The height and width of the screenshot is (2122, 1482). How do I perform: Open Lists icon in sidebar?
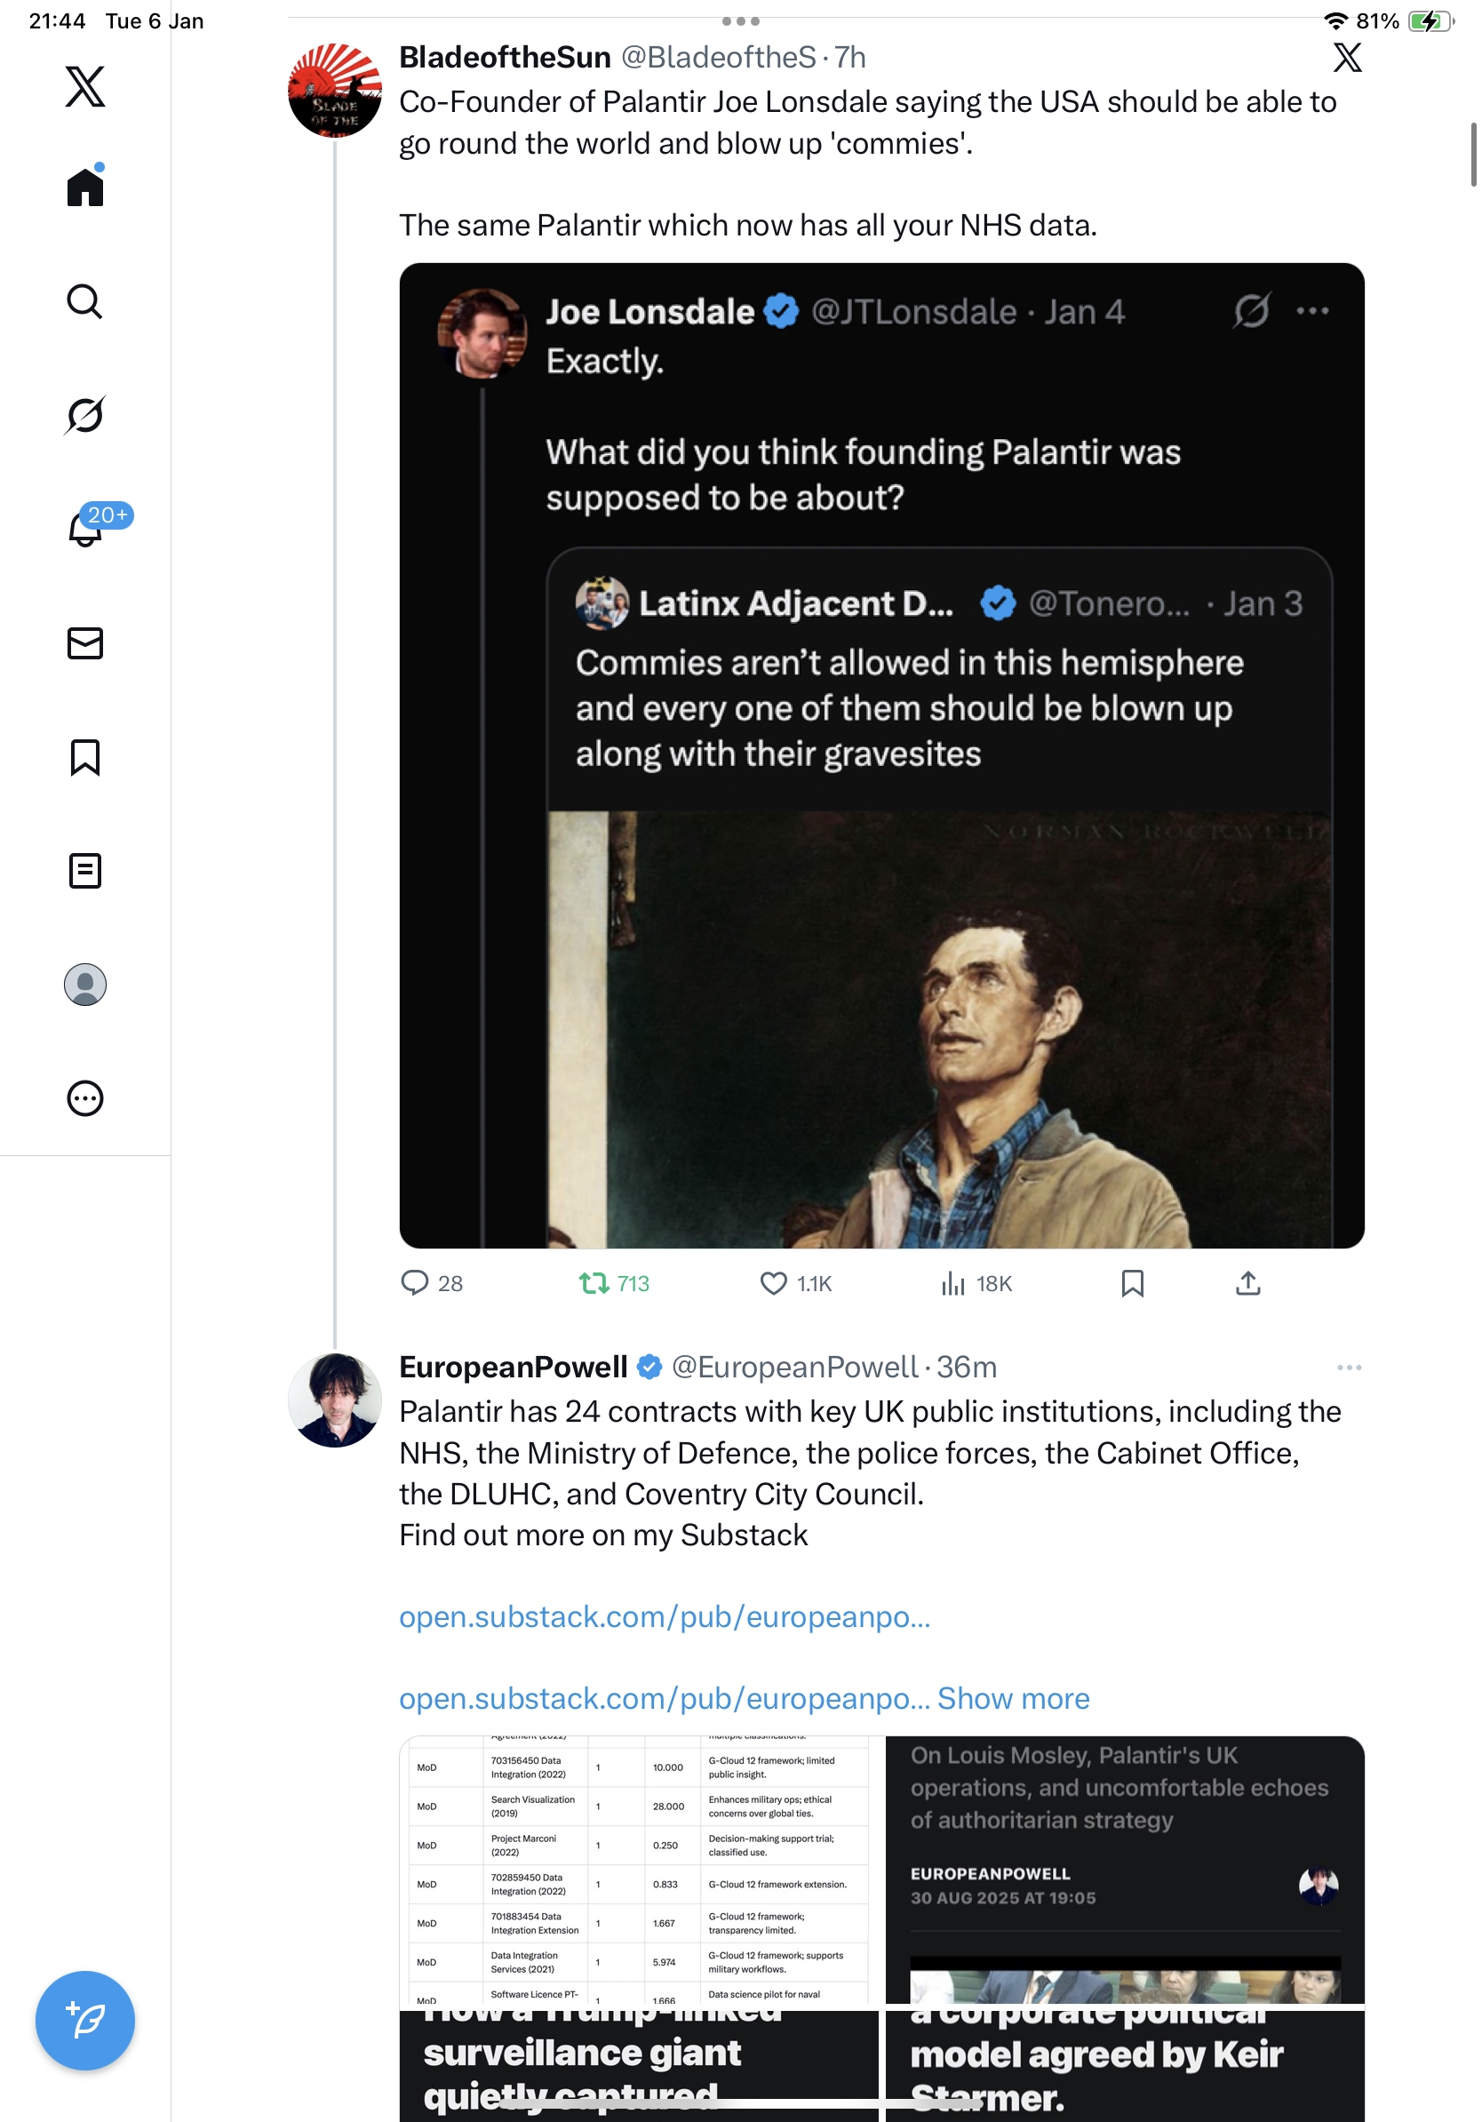coord(85,871)
